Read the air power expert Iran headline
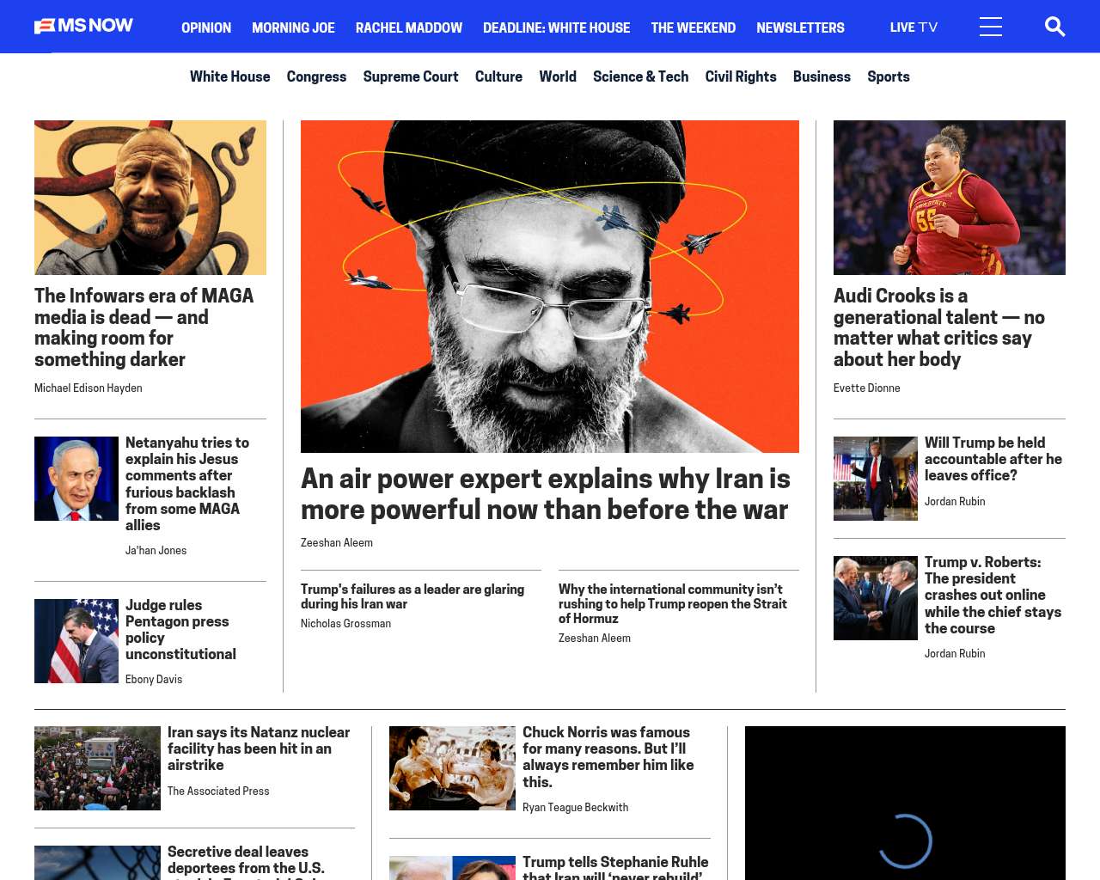Screen dimensions: 1100x880 point(546,494)
